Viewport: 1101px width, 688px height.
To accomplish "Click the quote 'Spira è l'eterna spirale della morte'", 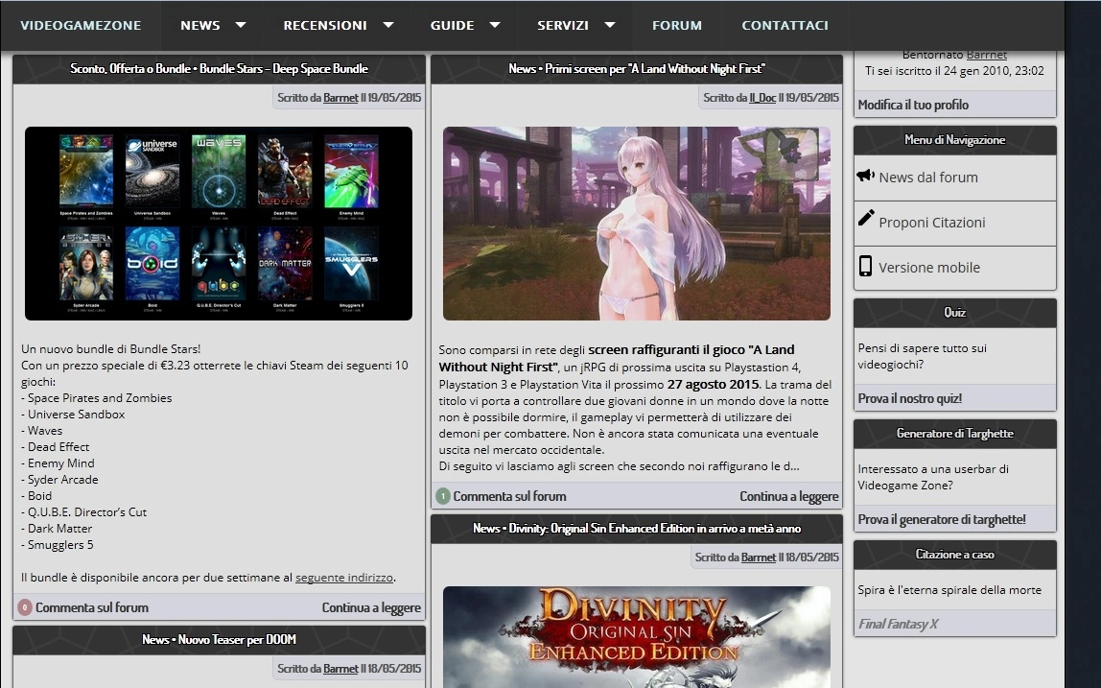I will [949, 590].
